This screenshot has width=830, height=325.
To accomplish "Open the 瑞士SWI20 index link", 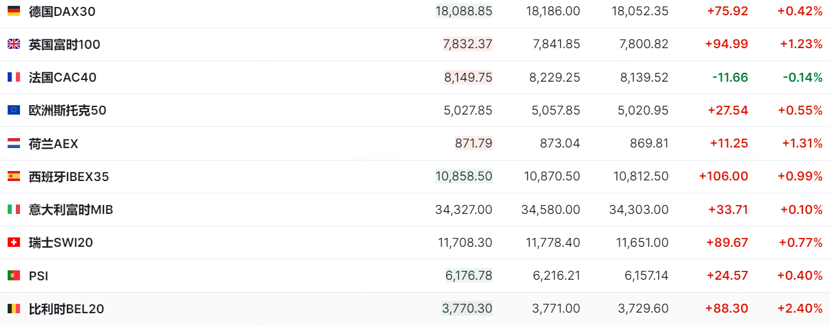I will (x=61, y=242).
